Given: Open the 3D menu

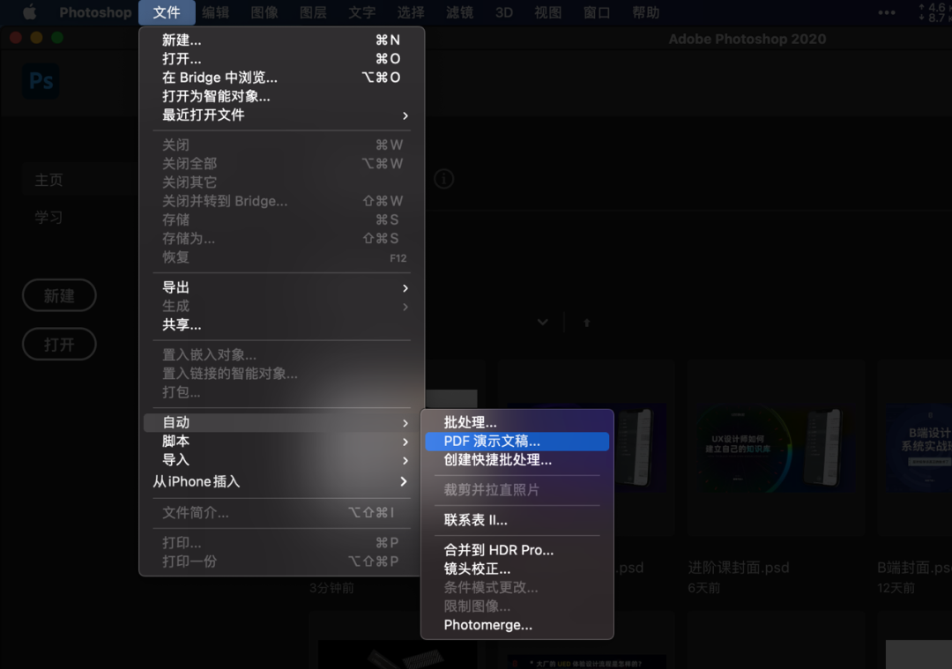Looking at the screenshot, I should pyautogui.click(x=504, y=12).
